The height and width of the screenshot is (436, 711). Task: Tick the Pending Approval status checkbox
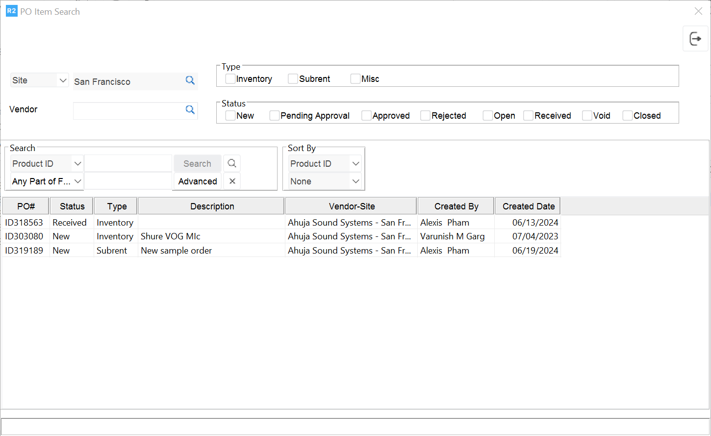click(275, 116)
